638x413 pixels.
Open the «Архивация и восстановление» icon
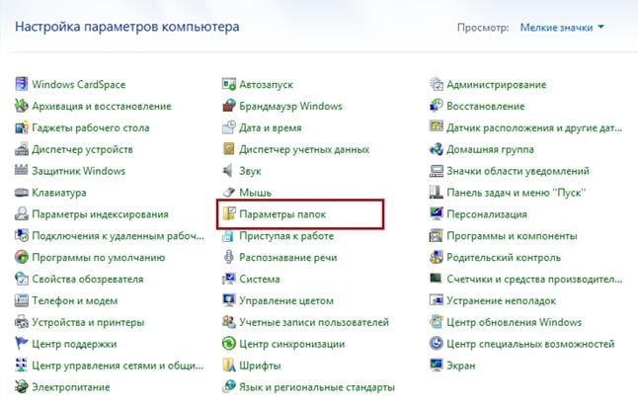tap(21, 106)
